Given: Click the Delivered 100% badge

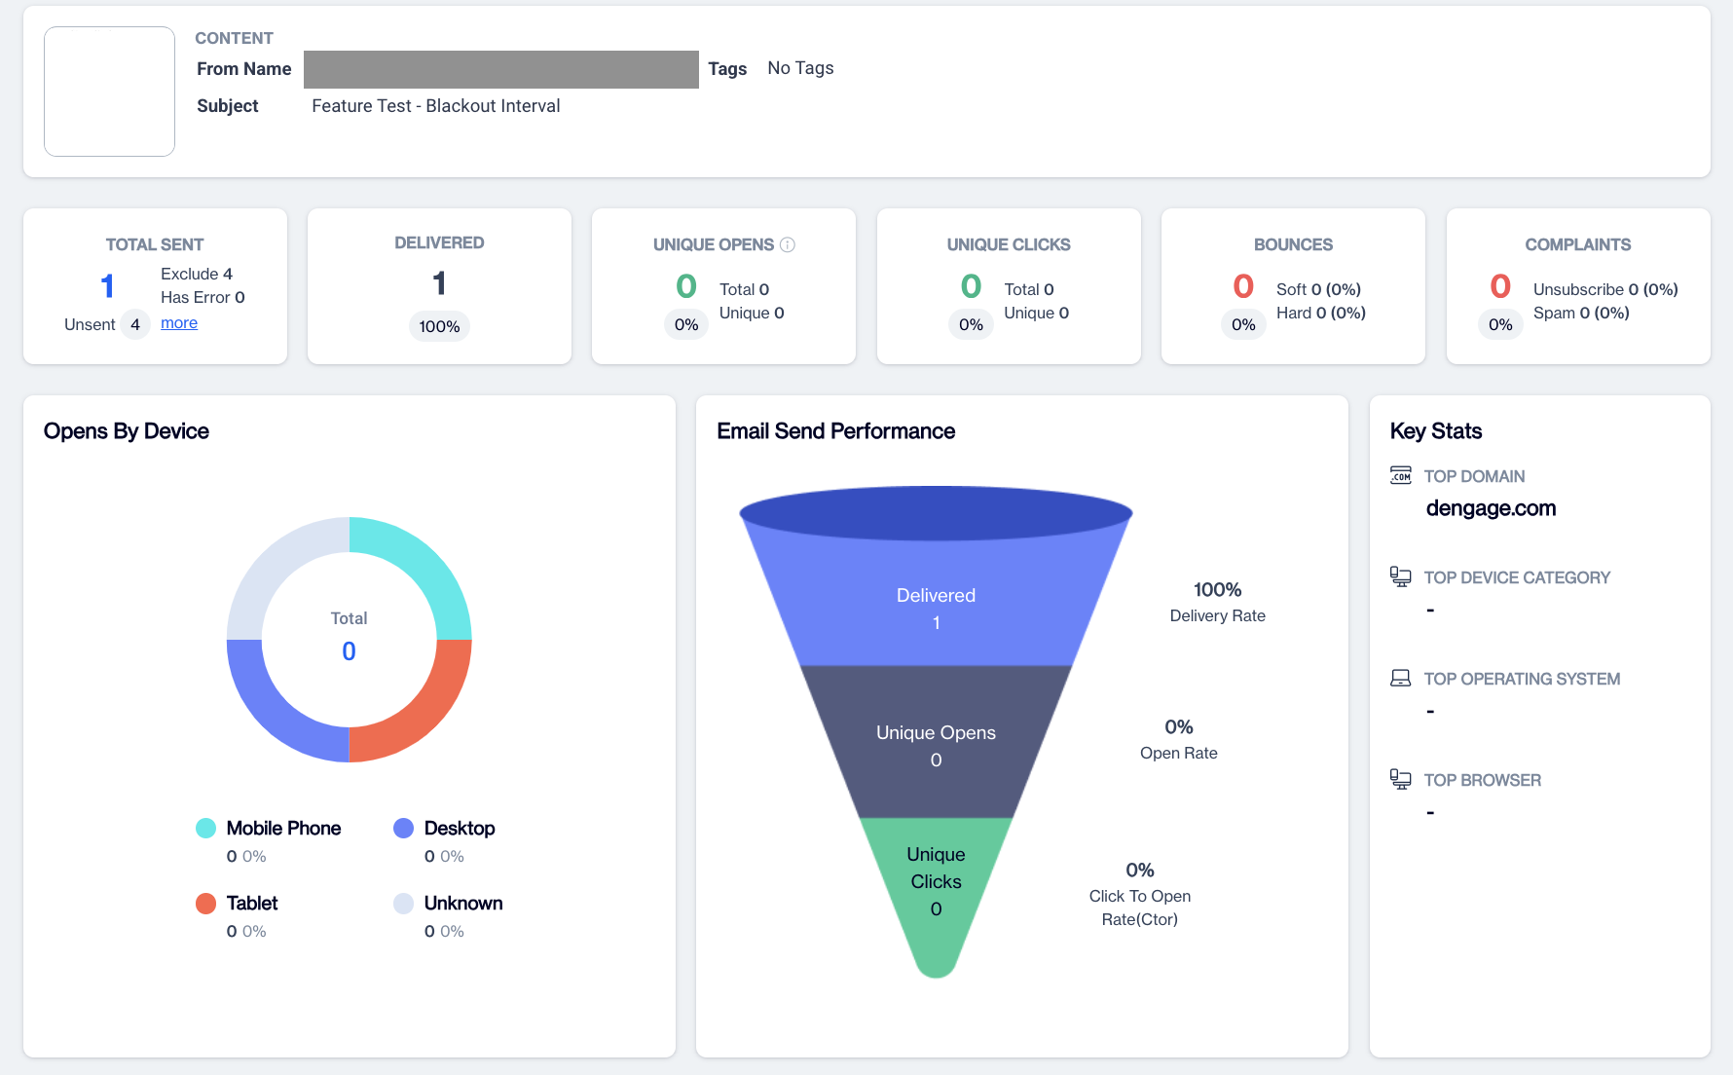Looking at the screenshot, I should 439,326.
